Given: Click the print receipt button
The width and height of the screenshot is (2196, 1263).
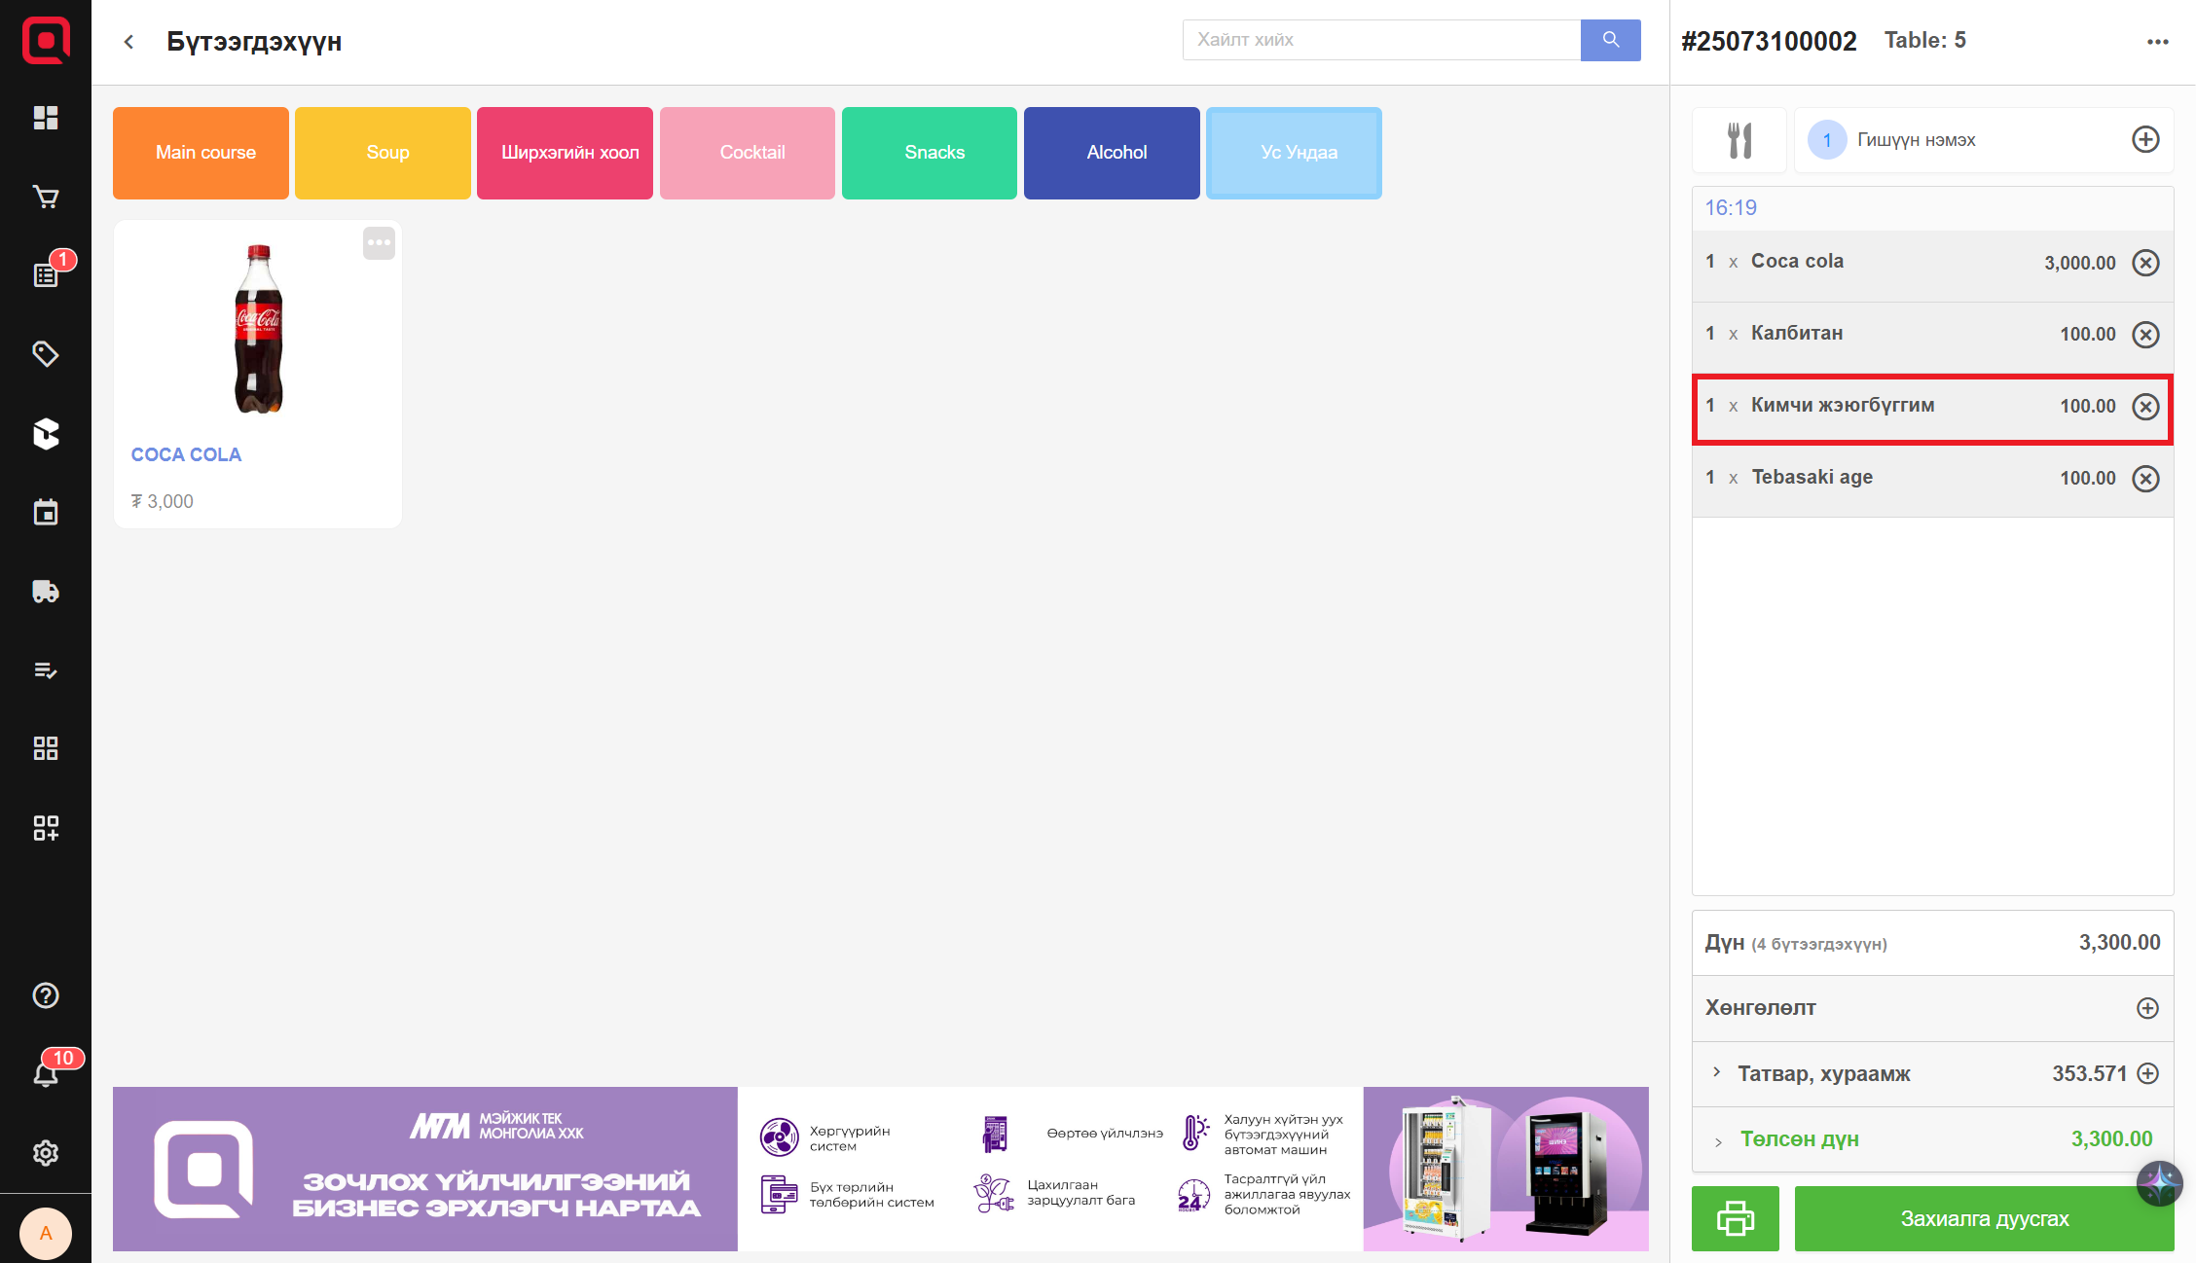Looking at the screenshot, I should pos(1735,1218).
